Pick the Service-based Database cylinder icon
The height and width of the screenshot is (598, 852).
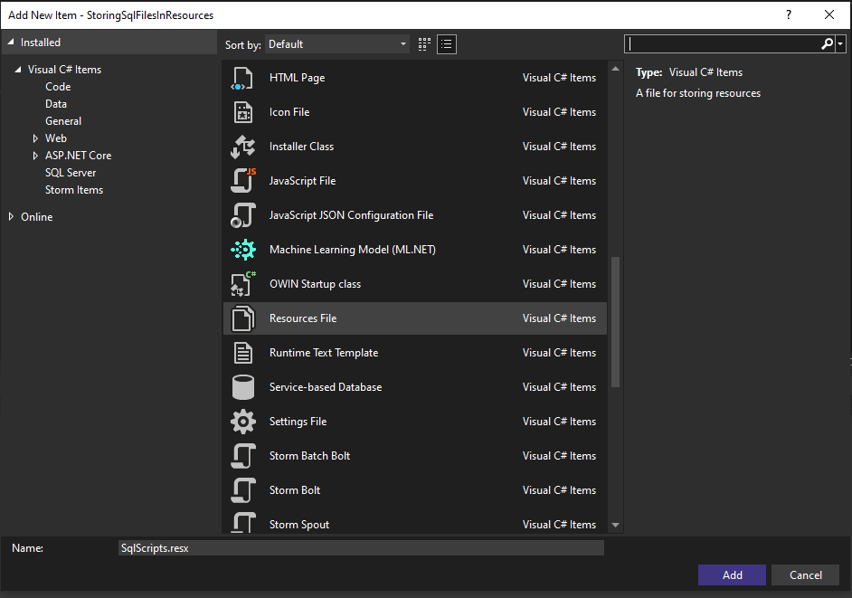point(243,387)
